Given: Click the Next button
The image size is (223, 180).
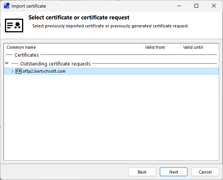Looking at the screenshot, I should (174, 172).
